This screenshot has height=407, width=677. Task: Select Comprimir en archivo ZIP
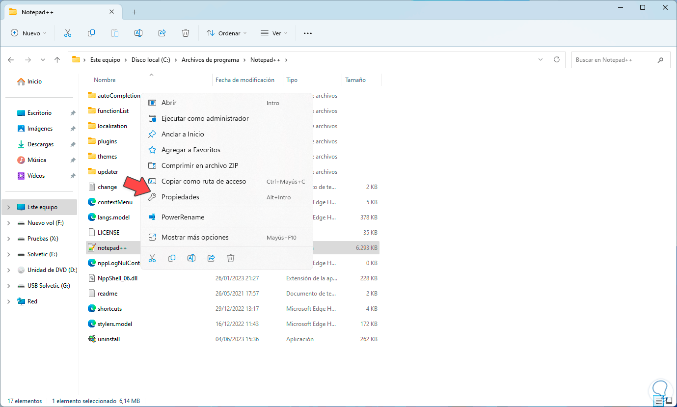[227, 166]
